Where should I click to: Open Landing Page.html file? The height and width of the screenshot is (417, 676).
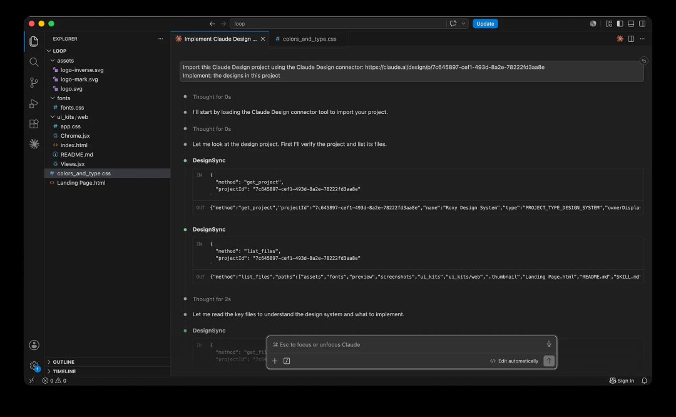[81, 183]
